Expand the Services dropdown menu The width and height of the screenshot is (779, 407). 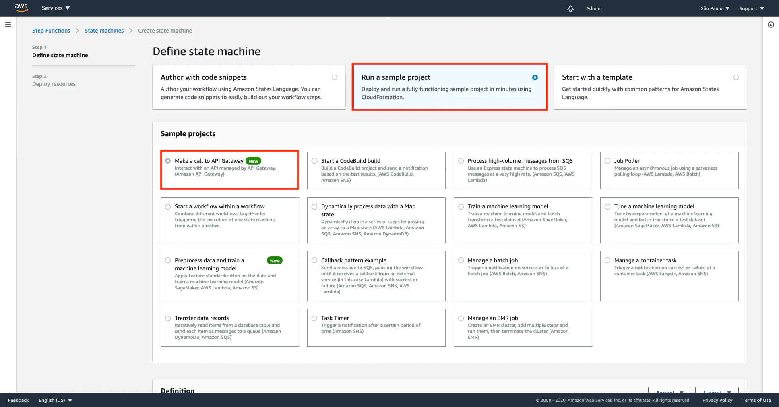[56, 8]
